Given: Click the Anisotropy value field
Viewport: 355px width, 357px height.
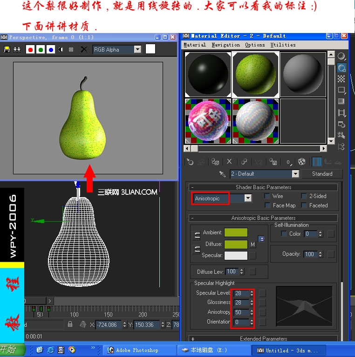Looking at the screenshot, I should coord(241,312).
